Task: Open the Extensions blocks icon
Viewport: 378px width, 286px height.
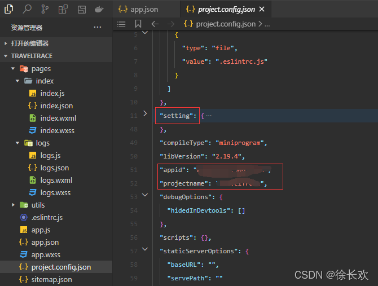Action: coord(63,10)
